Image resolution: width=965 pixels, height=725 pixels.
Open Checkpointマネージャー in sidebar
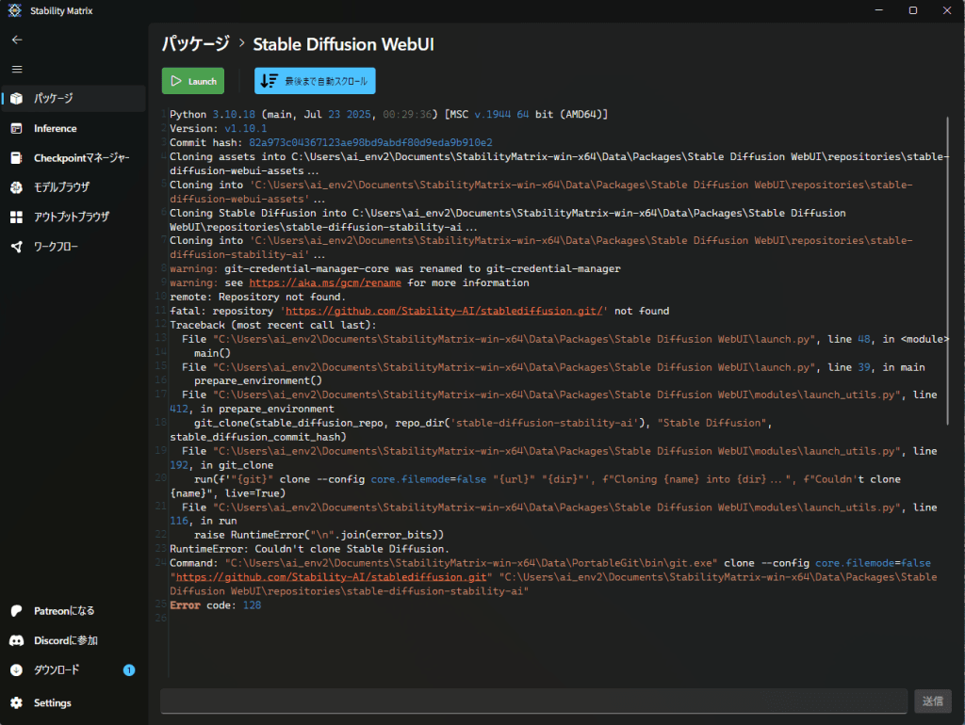81,157
